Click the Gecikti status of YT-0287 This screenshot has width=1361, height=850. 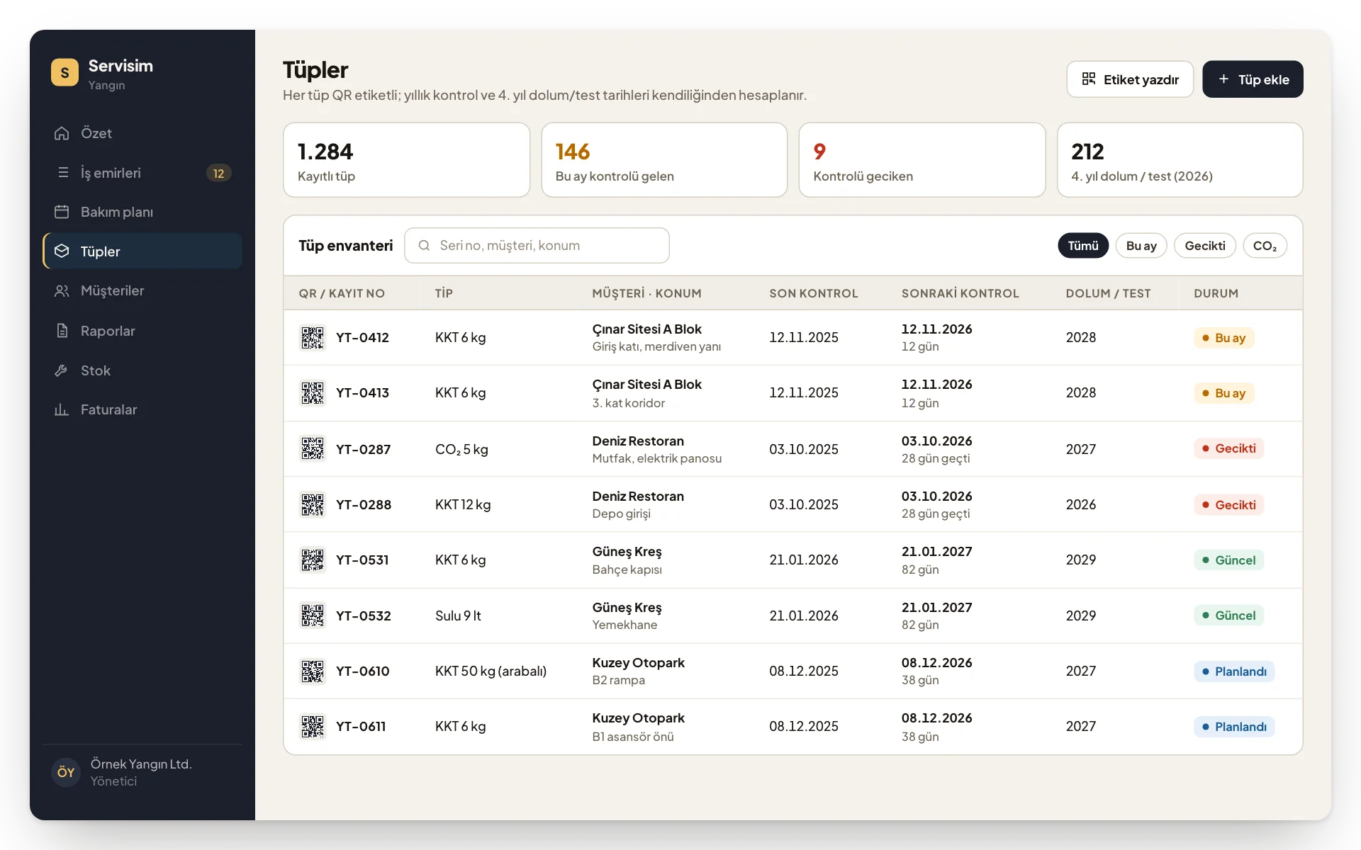pyautogui.click(x=1229, y=448)
